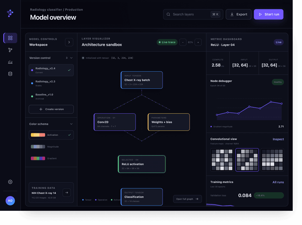This screenshot has height=225, width=302.
Task: Open the database icon in sidebar
Action: [x=10, y=74]
